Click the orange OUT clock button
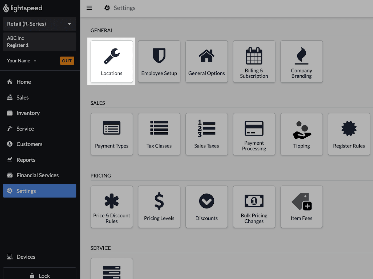 67,61
